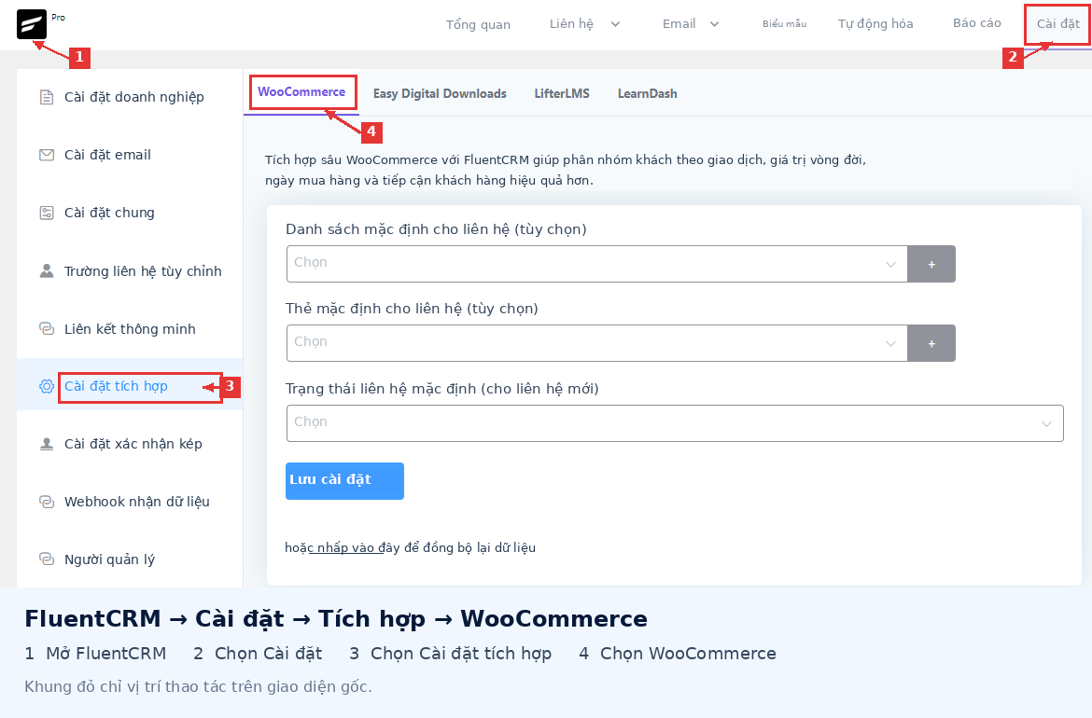Switch to the LearnDash tab

(647, 93)
